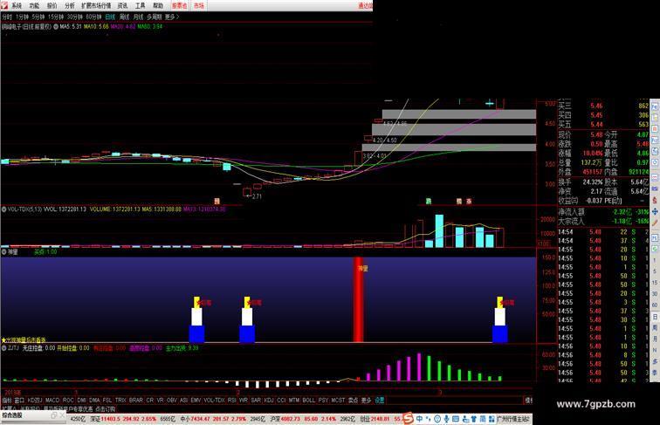Select the 月线 monthly period
660x425 pixels.
[138, 17]
